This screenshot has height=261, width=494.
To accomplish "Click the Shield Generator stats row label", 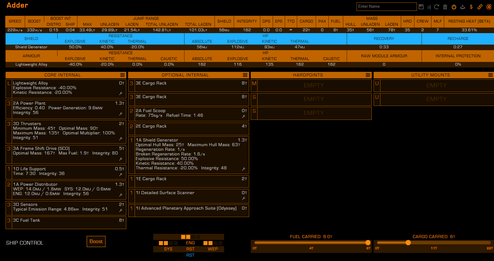I will click(31, 47).
